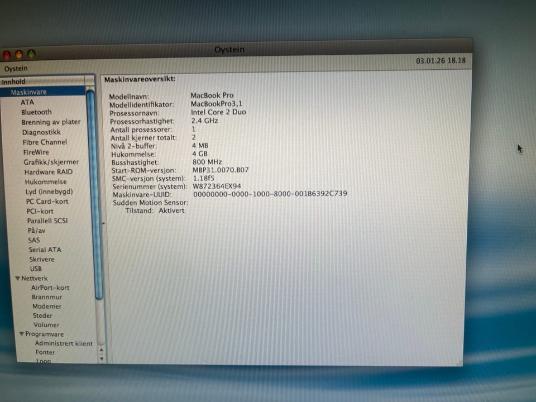The image size is (536, 402).
Task: Select Fonter under Programvare
Action: pos(45,352)
